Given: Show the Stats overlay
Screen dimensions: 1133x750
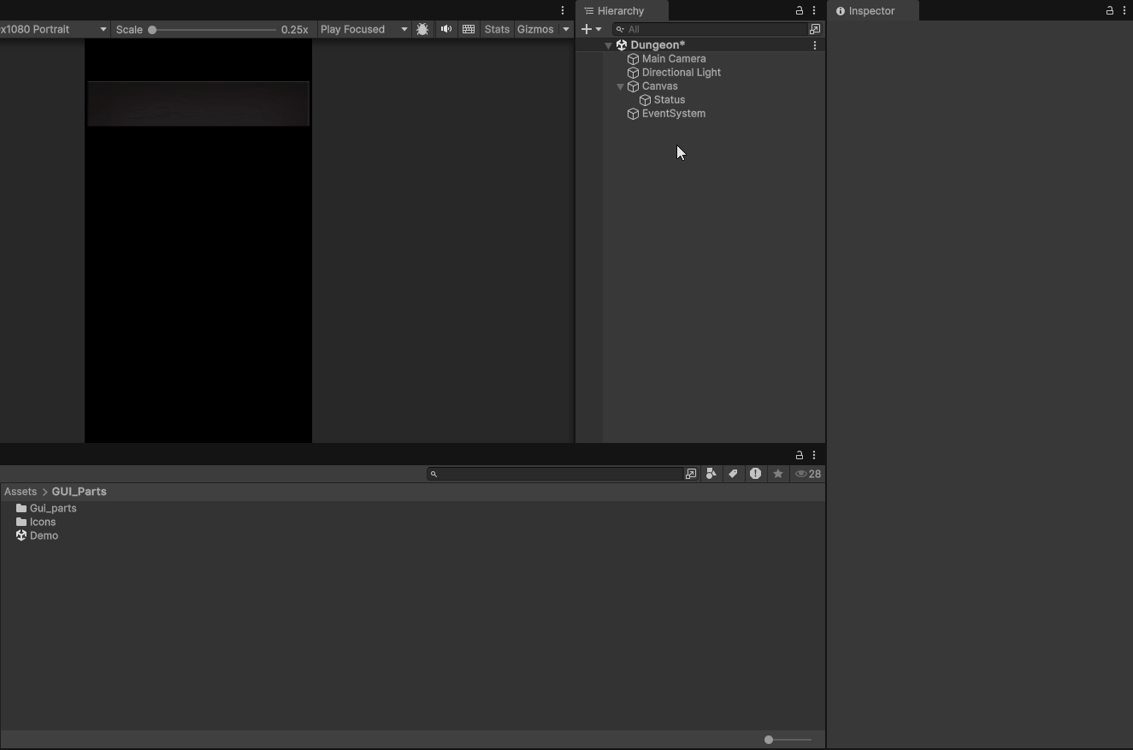Looking at the screenshot, I should (x=497, y=29).
